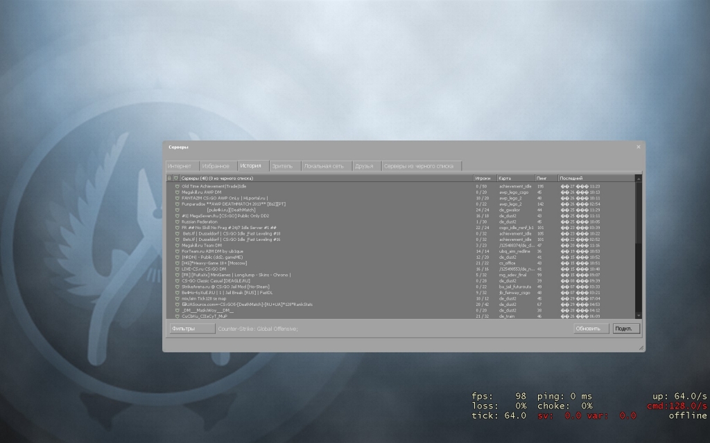Switch to the Интернет tab

click(x=179, y=166)
